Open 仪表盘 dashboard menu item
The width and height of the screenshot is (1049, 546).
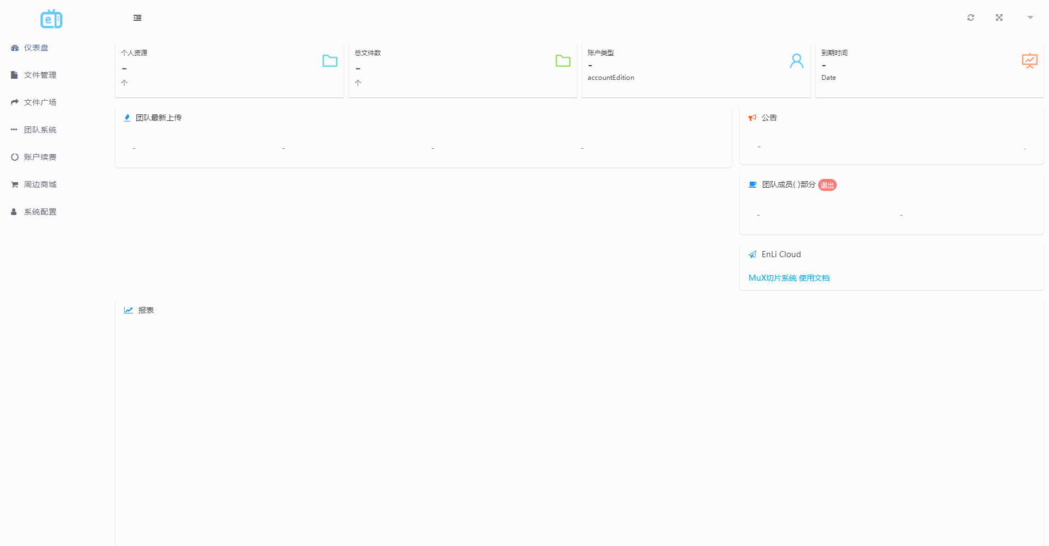point(36,48)
